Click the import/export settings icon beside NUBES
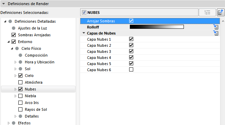The height and width of the screenshot is (125, 225). 221,13
